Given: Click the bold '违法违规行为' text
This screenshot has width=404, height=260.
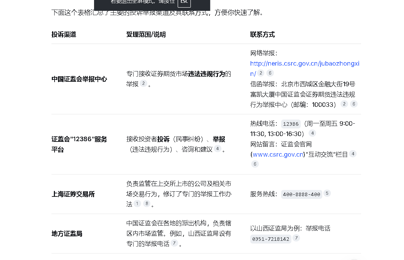Looking at the screenshot, I should click(206, 74).
